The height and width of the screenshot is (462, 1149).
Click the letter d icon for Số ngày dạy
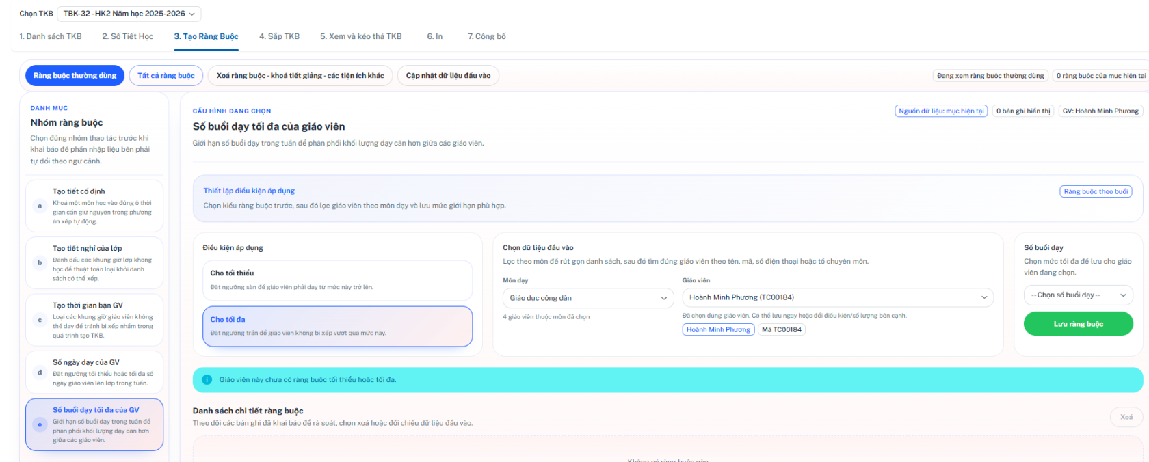pos(40,372)
